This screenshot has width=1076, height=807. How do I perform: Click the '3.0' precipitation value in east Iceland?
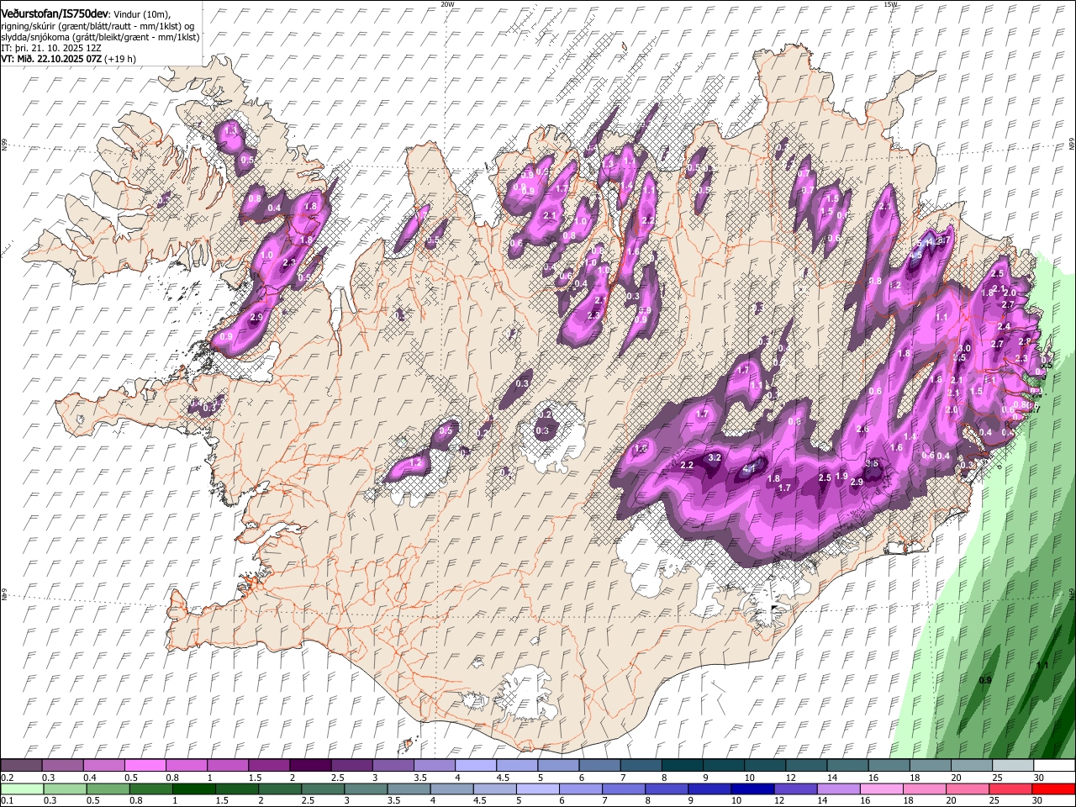964,348
